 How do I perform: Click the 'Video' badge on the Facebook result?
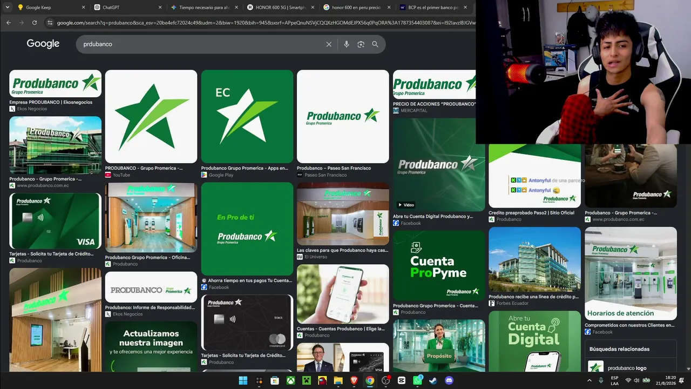(x=406, y=205)
